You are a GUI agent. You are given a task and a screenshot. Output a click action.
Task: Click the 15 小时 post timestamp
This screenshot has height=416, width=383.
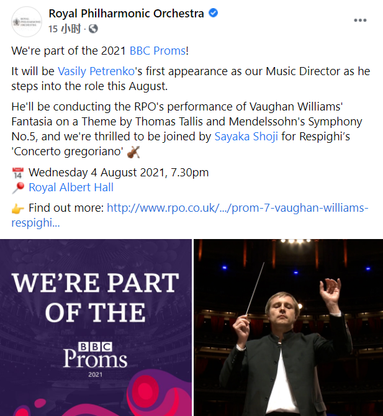click(65, 29)
